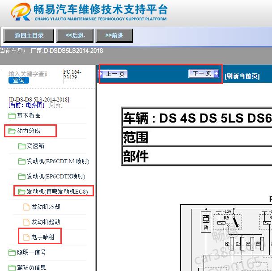Click the 刷新 link in sidebar
This screenshot has width=272, height=271.
point(55,105)
